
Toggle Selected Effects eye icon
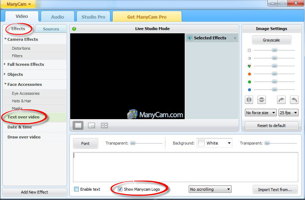(x=190, y=38)
